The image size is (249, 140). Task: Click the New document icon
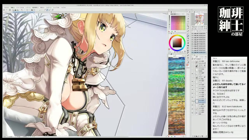(13, 10)
